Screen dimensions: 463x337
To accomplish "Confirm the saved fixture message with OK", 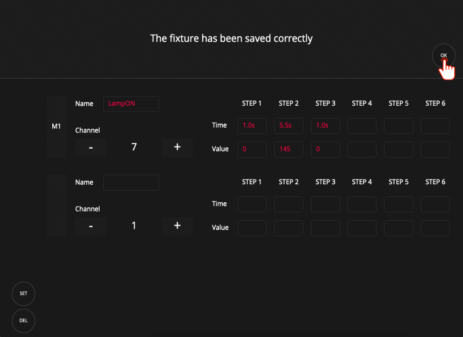I will 444,55.
